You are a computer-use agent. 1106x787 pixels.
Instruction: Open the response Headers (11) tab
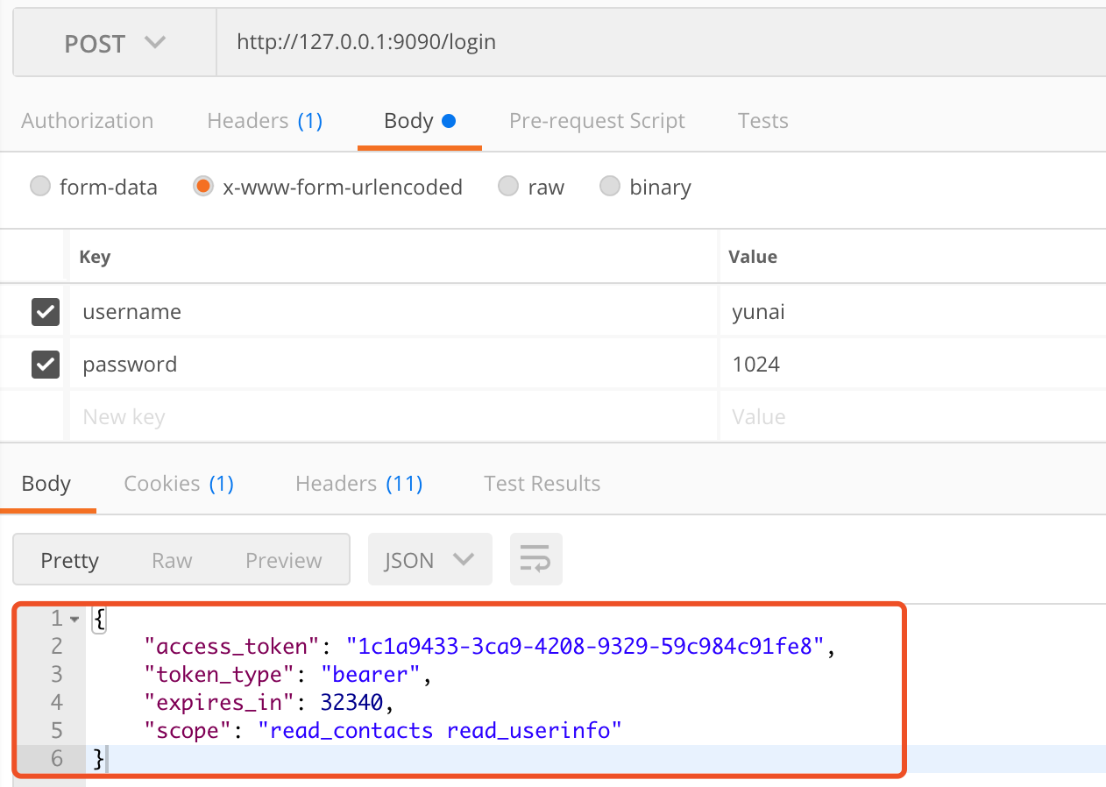[x=358, y=484]
